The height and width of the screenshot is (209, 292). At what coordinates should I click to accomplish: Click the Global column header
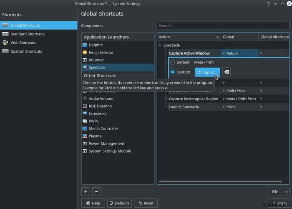240,37
